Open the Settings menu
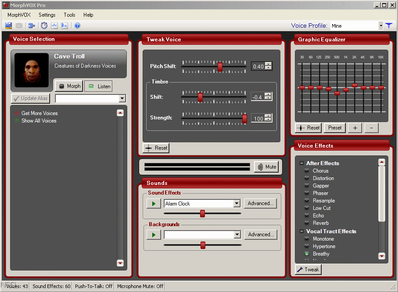The height and width of the screenshot is (292, 398). pyautogui.click(x=47, y=14)
